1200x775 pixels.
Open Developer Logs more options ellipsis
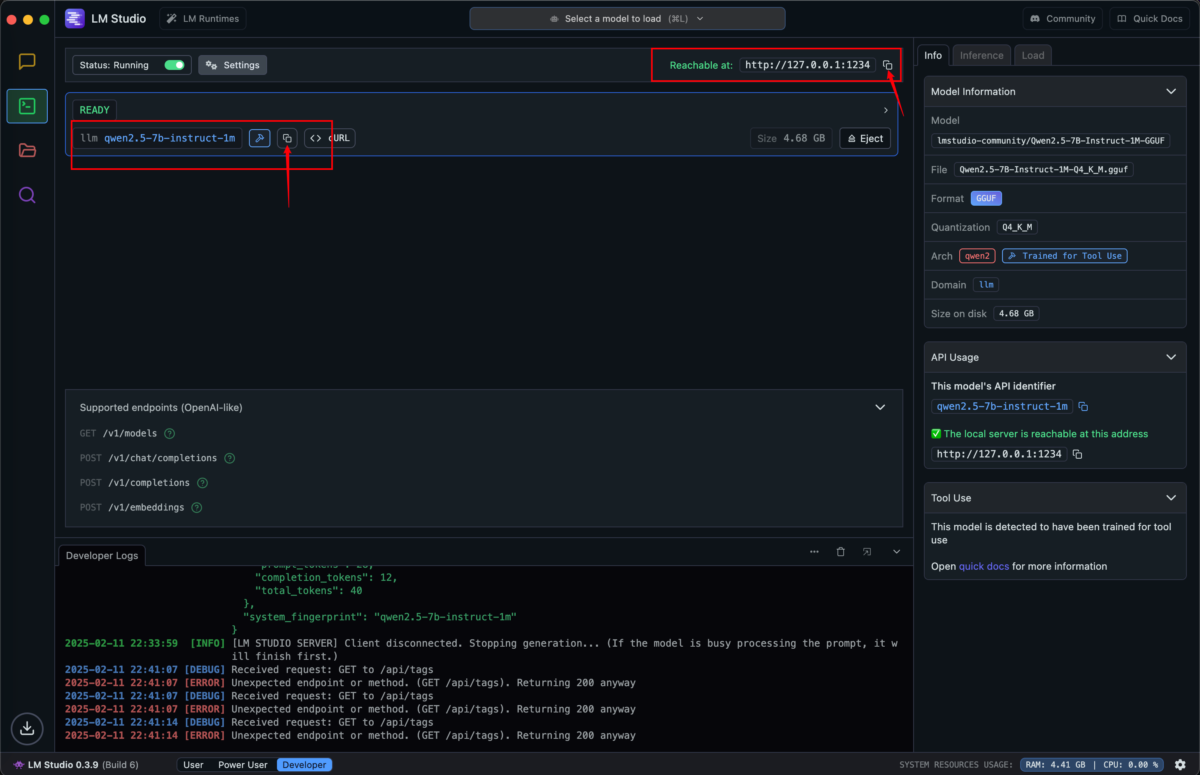(x=814, y=552)
